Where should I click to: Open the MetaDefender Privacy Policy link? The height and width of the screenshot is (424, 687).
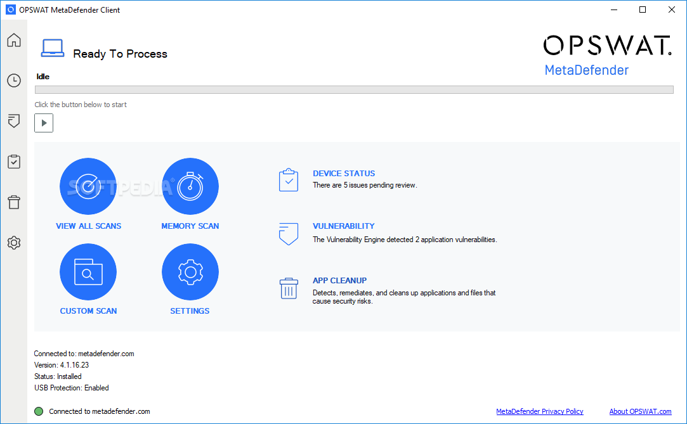click(x=540, y=411)
